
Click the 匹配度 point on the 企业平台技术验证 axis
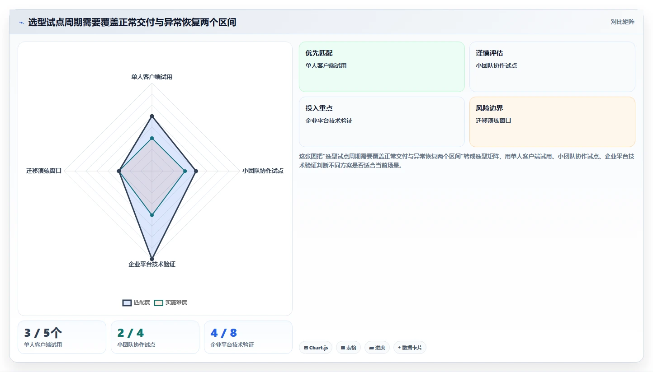point(152,259)
